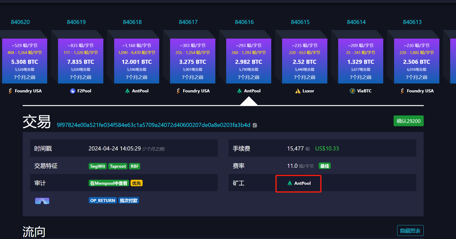Click the green 最佳 fee rate badge
Image resolution: width=456 pixels, height=239 pixels.
[x=324, y=166]
